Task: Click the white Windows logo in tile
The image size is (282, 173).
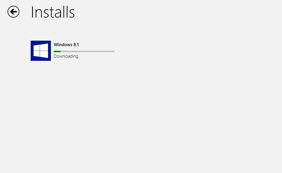Action: tap(41, 51)
